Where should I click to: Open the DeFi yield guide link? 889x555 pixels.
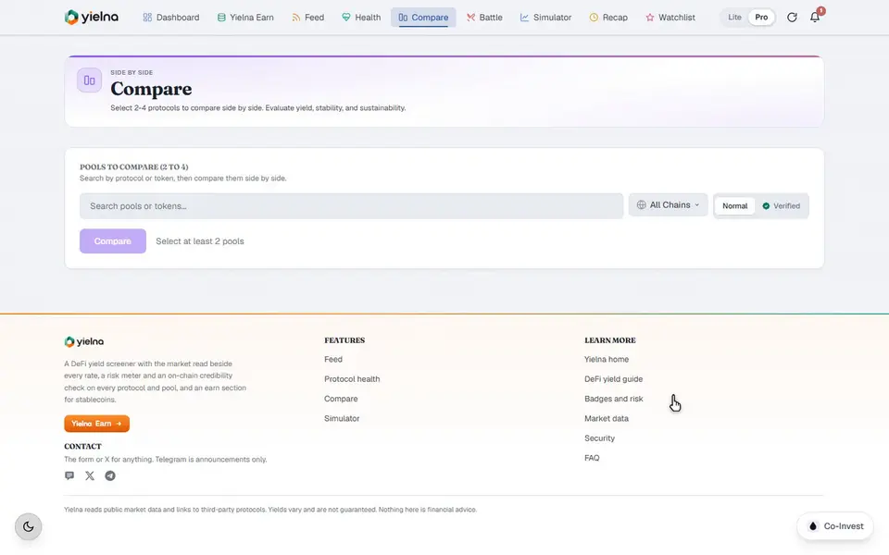tap(613, 379)
